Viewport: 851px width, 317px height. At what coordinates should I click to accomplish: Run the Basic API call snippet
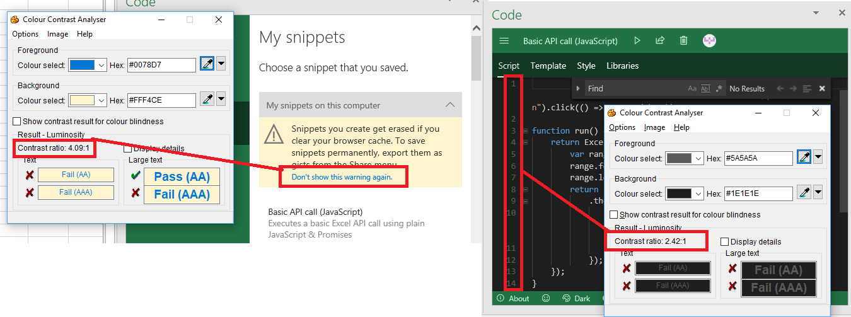pos(637,41)
